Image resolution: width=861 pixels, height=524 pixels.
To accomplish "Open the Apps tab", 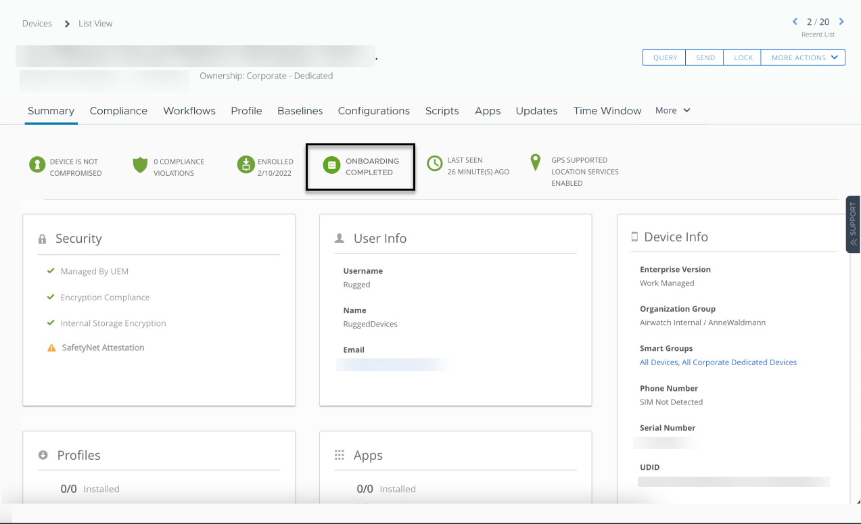I will pyautogui.click(x=488, y=111).
